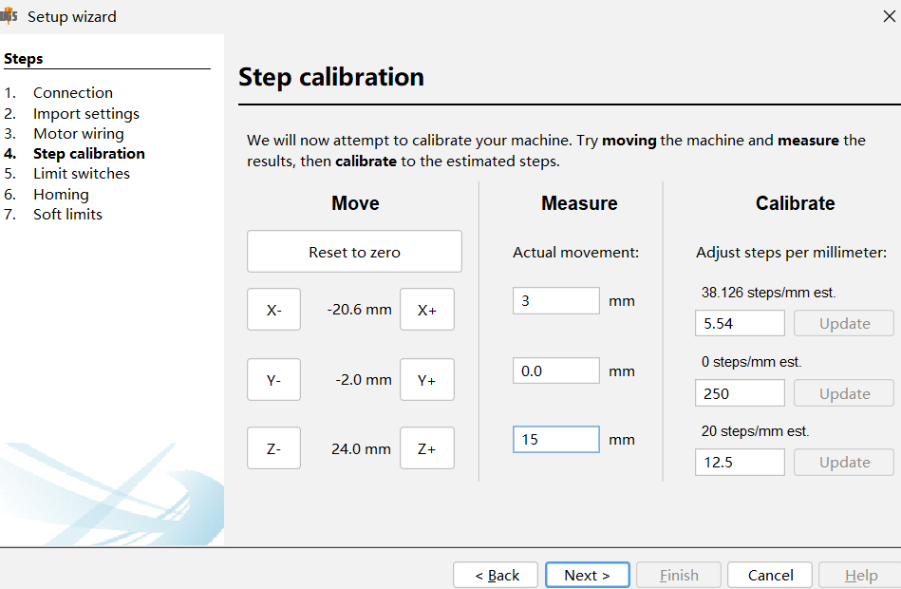901x589 pixels.
Task: Jog the X axis negative with X-
Action: coord(273,310)
